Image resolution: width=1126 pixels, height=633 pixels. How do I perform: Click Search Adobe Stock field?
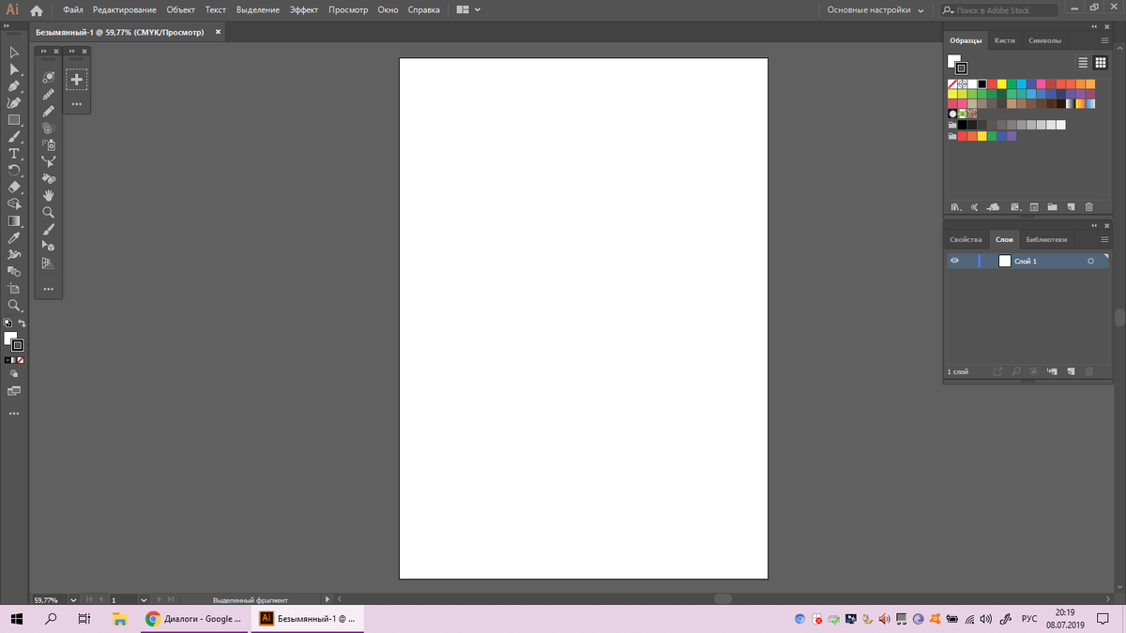pyautogui.click(x=999, y=10)
